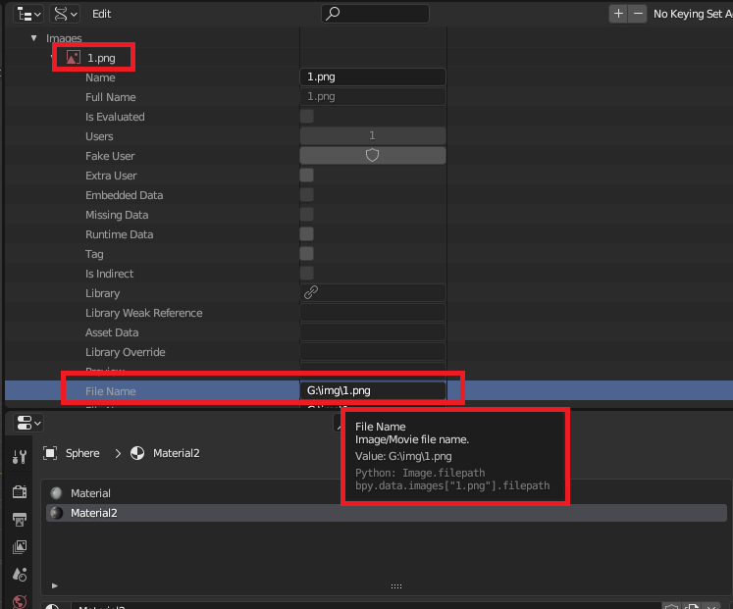Click the Material2 breadcrumb in properties header
733x609 pixels.
click(165, 453)
